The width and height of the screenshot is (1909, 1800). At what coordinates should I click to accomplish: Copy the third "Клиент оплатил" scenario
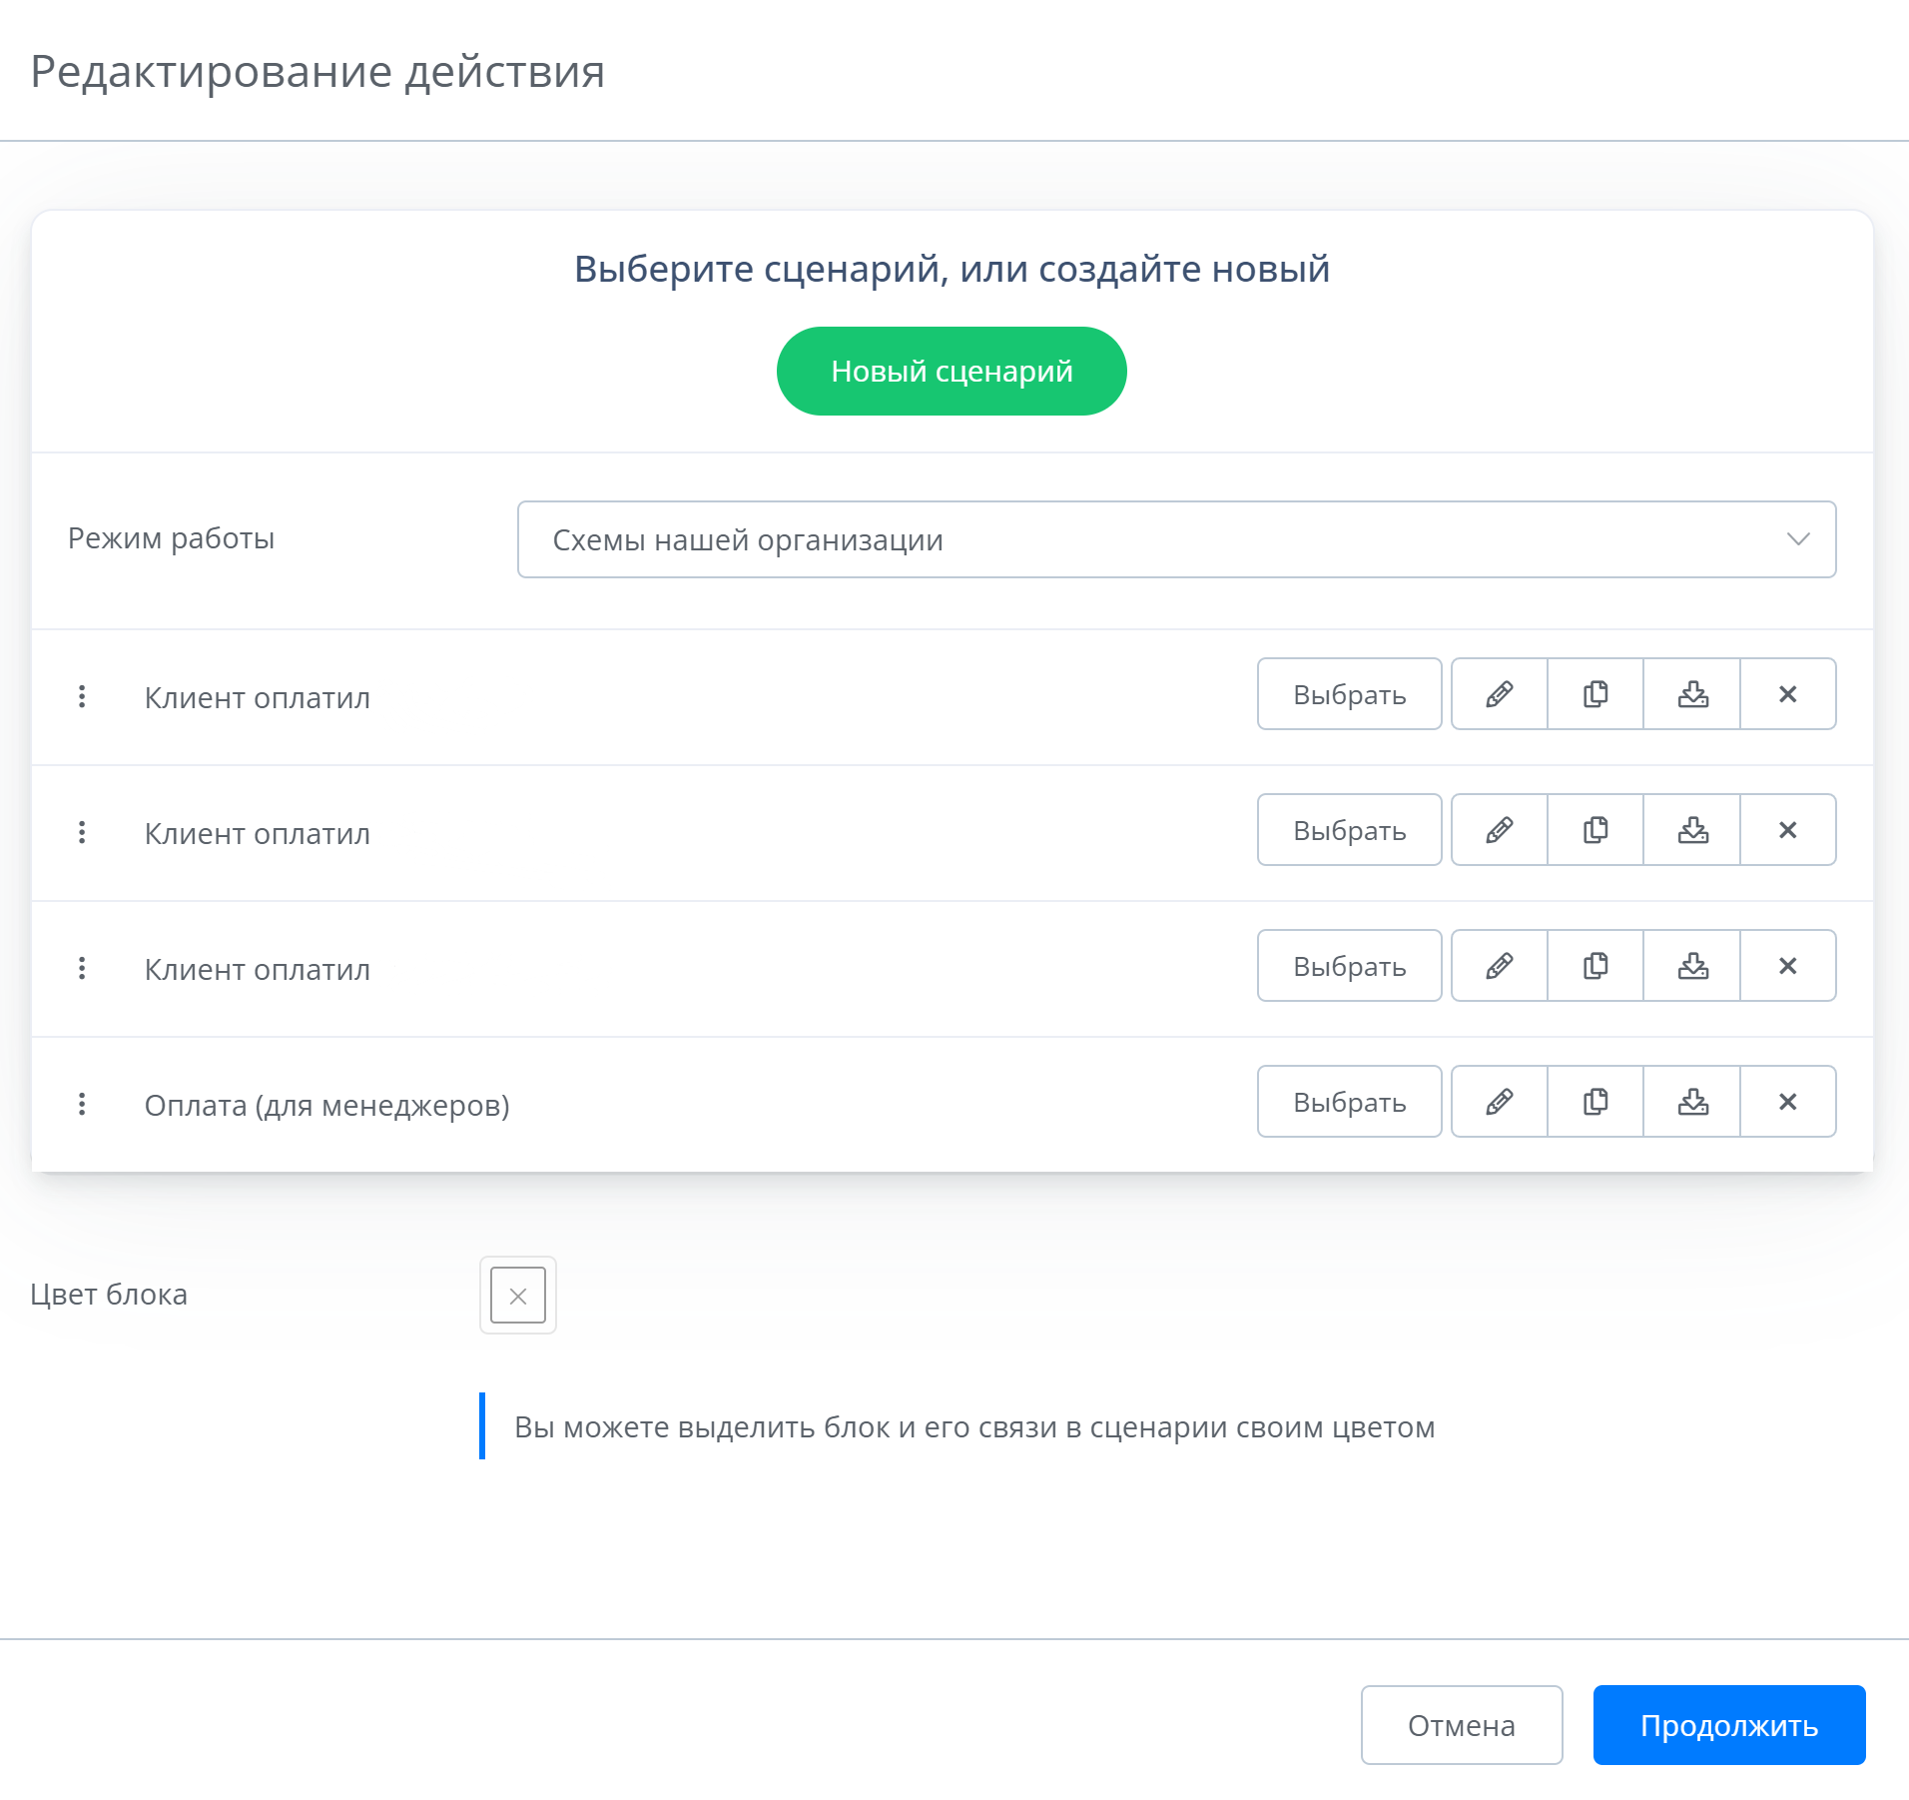[1594, 966]
